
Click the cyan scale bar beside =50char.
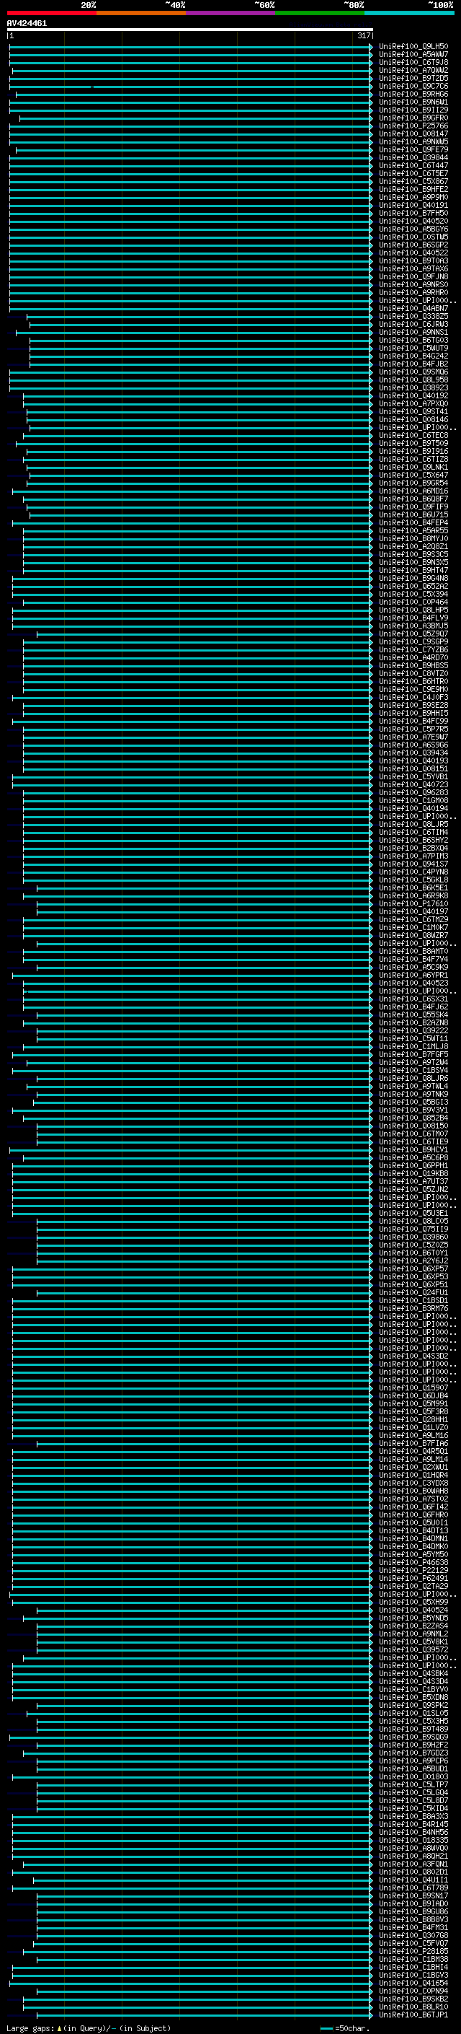pyautogui.click(x=326, y=2028)
